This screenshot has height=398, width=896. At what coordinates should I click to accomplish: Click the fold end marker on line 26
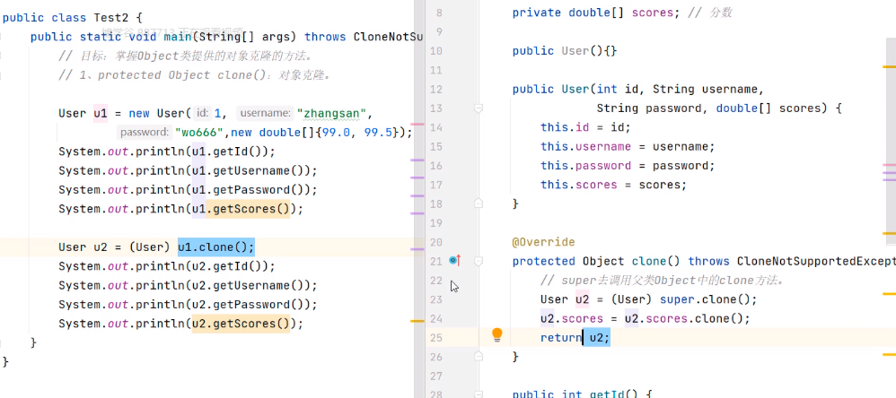point(479,357)
